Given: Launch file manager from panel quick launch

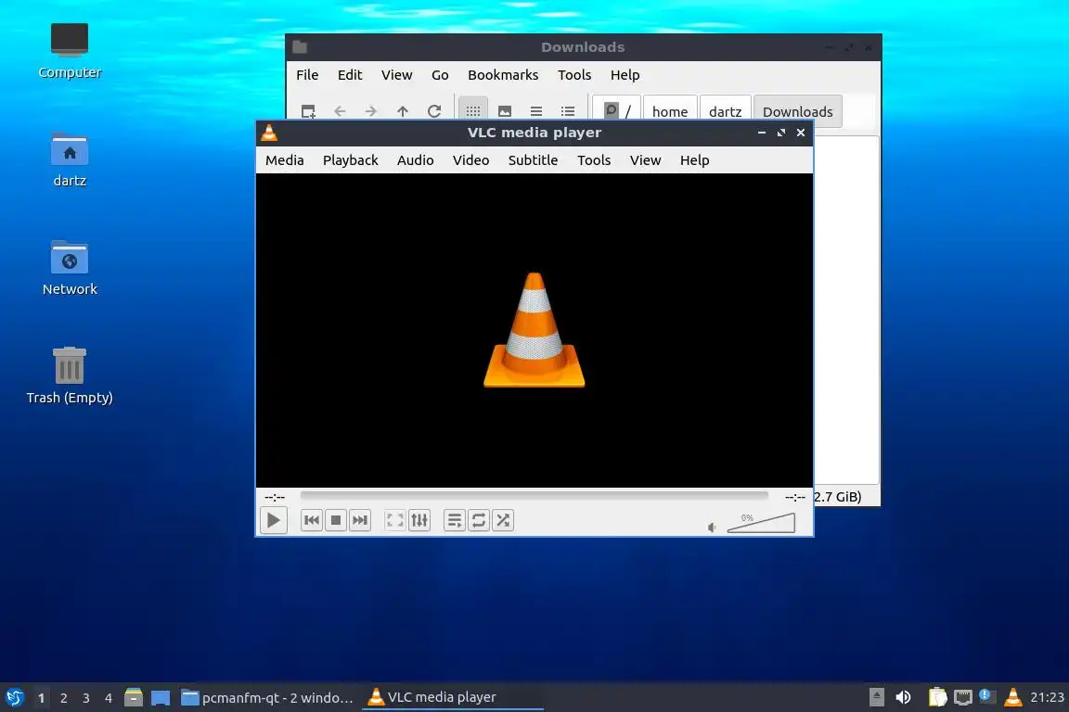Looking at the screenshot, I should 134,697.
